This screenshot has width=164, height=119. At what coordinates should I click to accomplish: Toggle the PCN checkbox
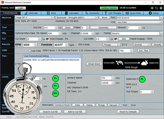(129, 105)
